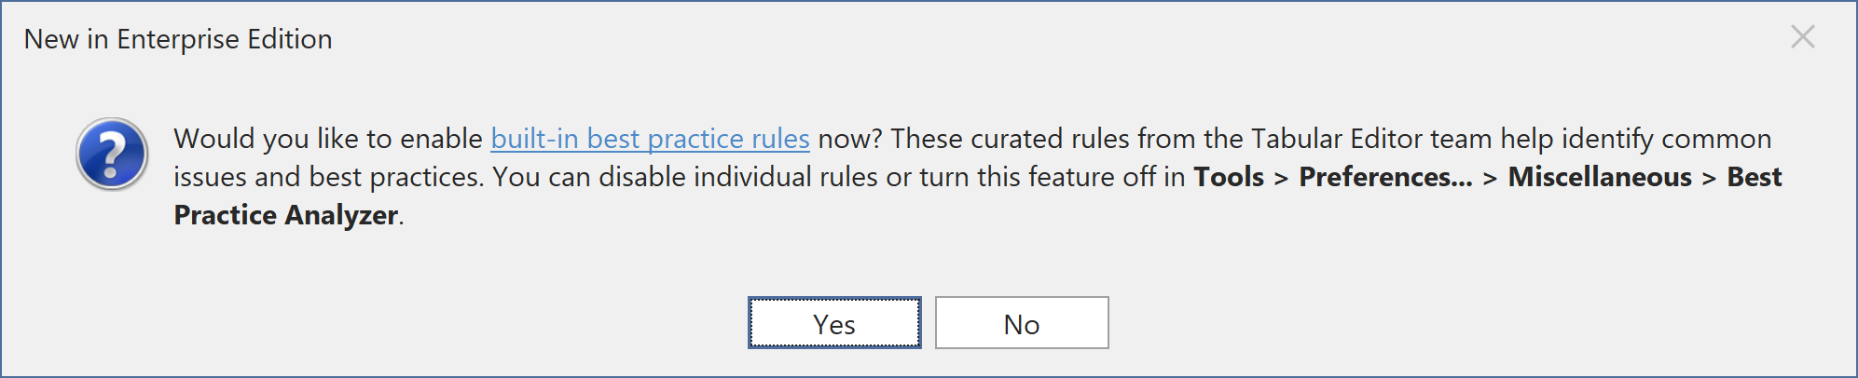Click the arrow separator between Tools and Preferences
Image resolution: width=1858 pixels, height=378 pixels.
click(1281, 177)
